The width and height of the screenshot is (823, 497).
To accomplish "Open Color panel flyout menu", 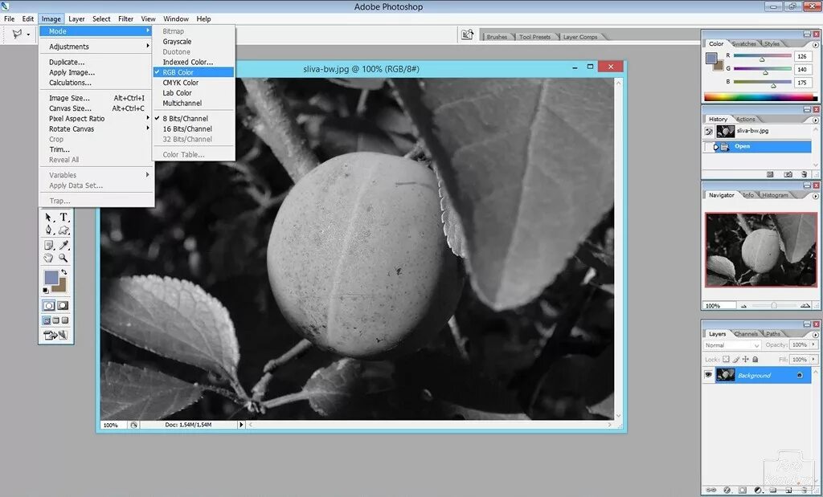I will [x=815, y=45].
